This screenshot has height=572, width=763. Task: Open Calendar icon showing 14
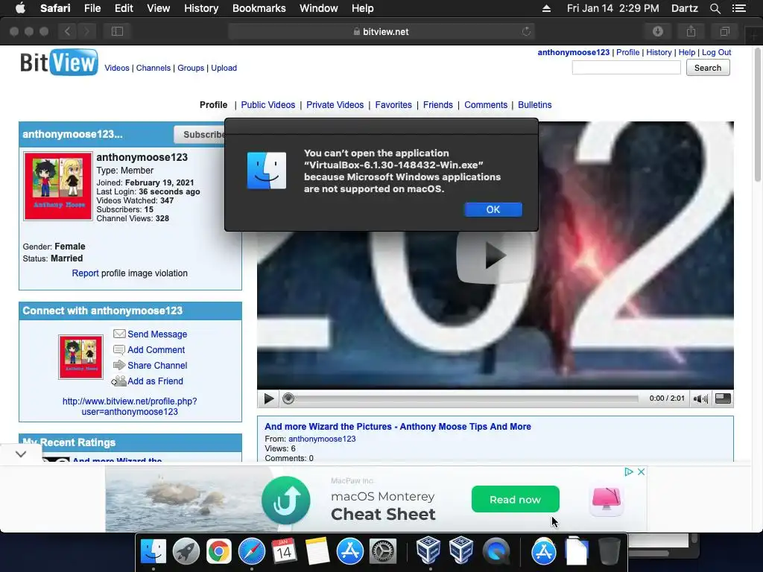pyautogui.click(x=284, y=552)
